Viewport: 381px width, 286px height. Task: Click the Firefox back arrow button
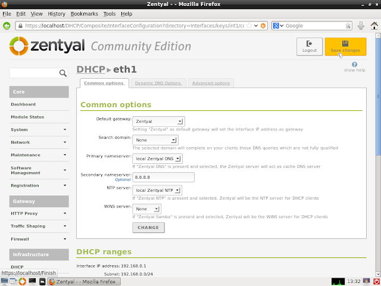[7, 26]
